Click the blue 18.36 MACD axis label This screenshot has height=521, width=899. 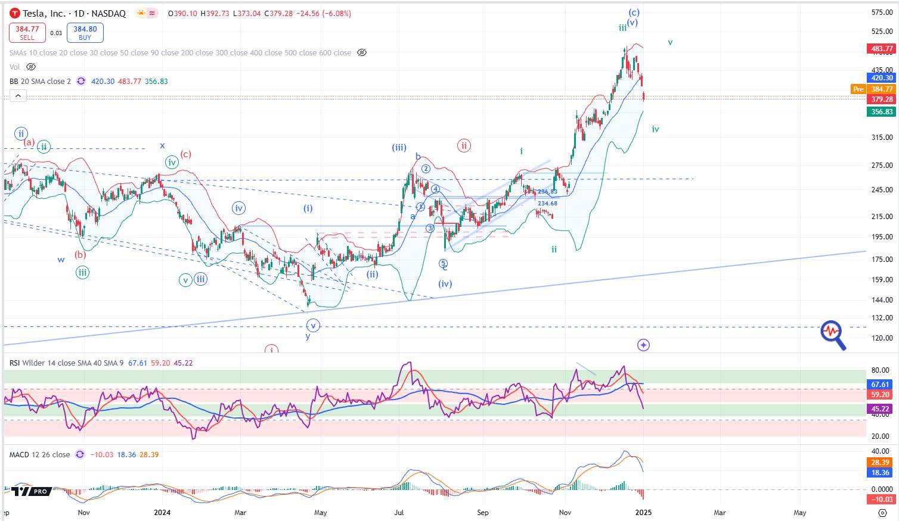(x=880, y=472)
